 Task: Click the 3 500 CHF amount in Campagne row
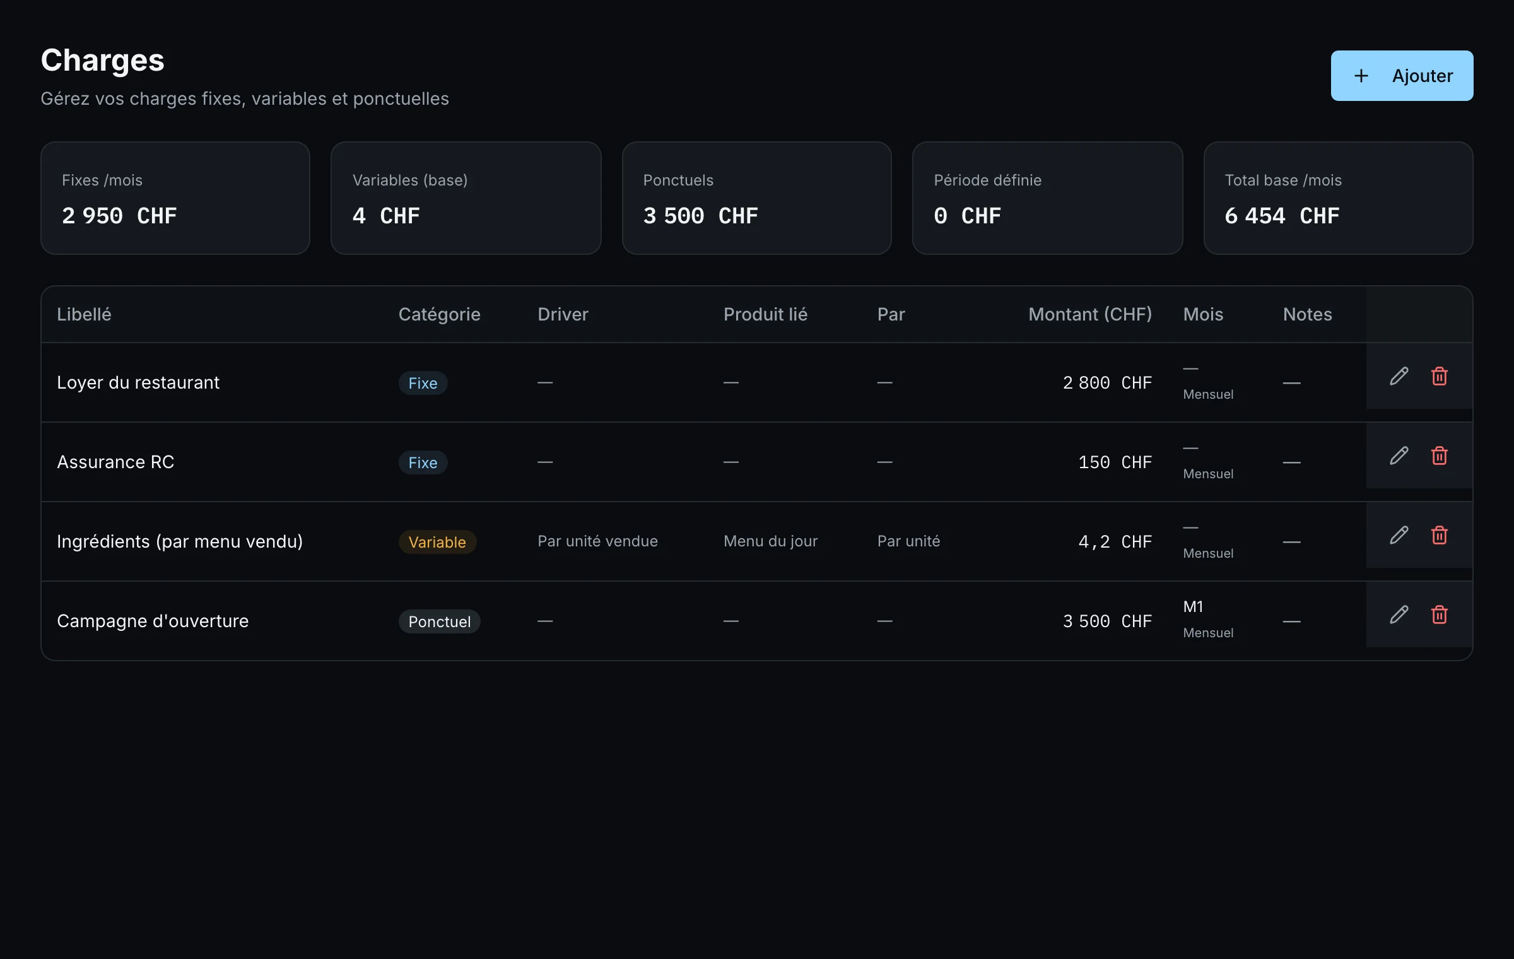[1107, 621]
